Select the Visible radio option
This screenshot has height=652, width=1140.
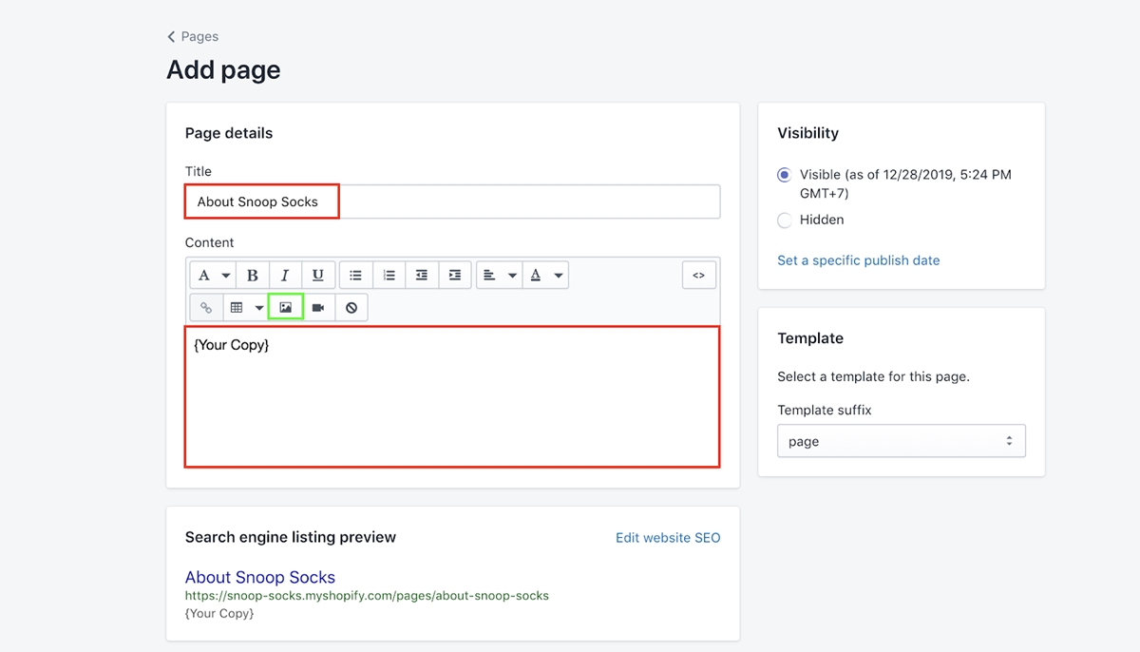pos(784,175)
